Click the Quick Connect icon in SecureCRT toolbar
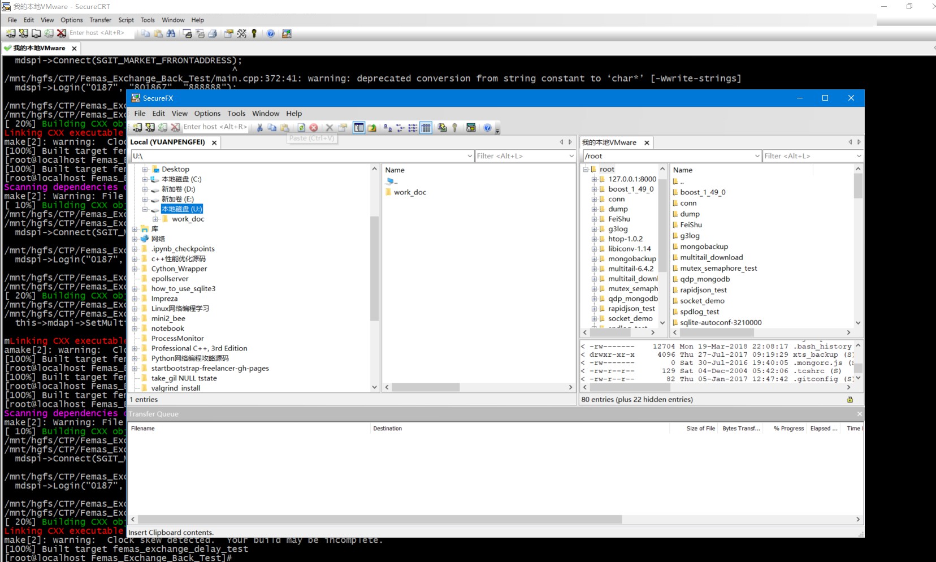Viewport: 936px width, 562px height. coord(23,33)
